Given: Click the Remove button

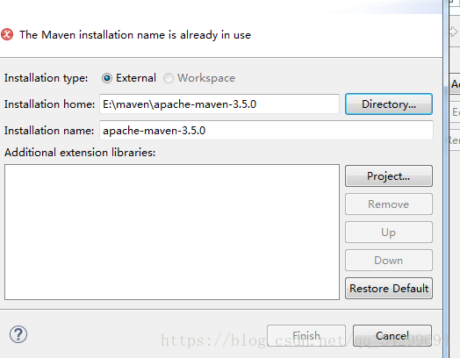Looking at the screenshot, I should click(x=389, y=204).
